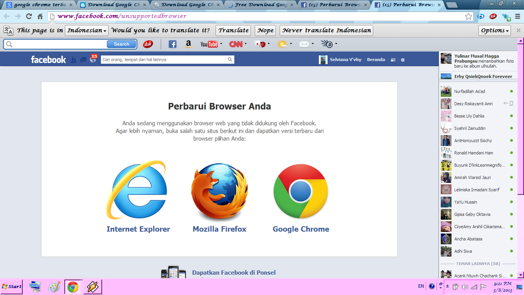Click the Google Chrome logo
The image size is (524, 295).
(x=301, y=191)
